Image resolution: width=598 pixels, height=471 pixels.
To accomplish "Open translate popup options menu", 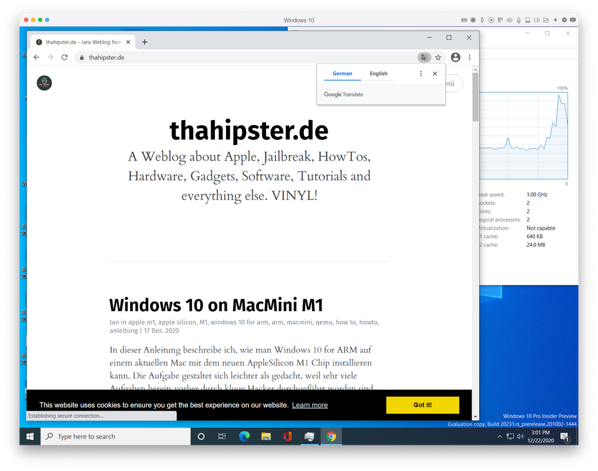I will (420, 73).
